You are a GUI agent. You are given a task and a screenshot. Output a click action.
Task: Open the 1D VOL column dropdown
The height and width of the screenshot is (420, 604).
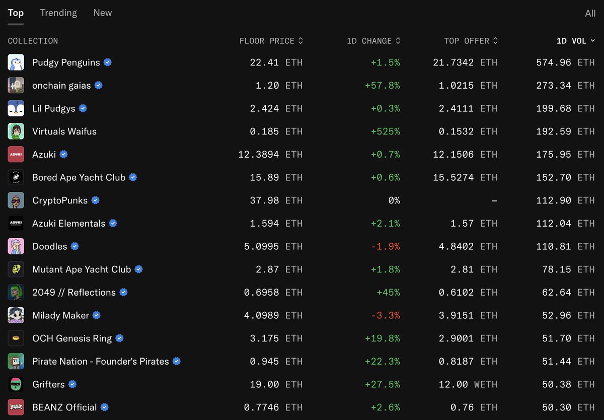576,41
